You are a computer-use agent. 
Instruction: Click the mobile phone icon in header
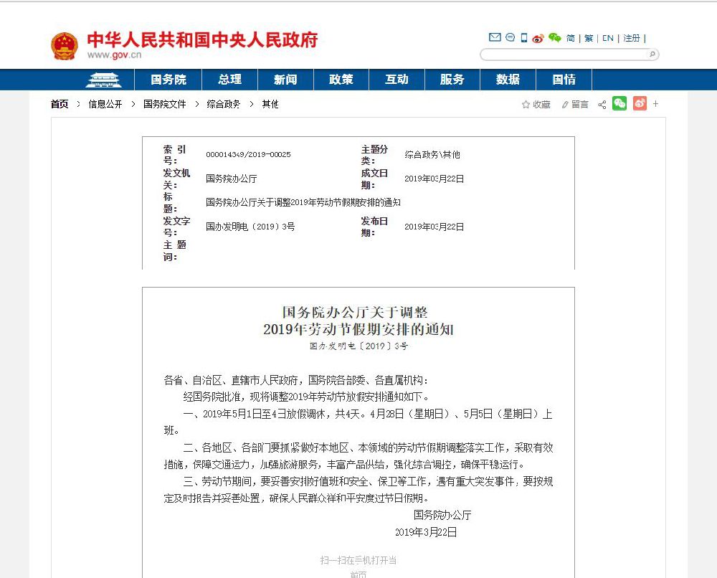(524, 37)
